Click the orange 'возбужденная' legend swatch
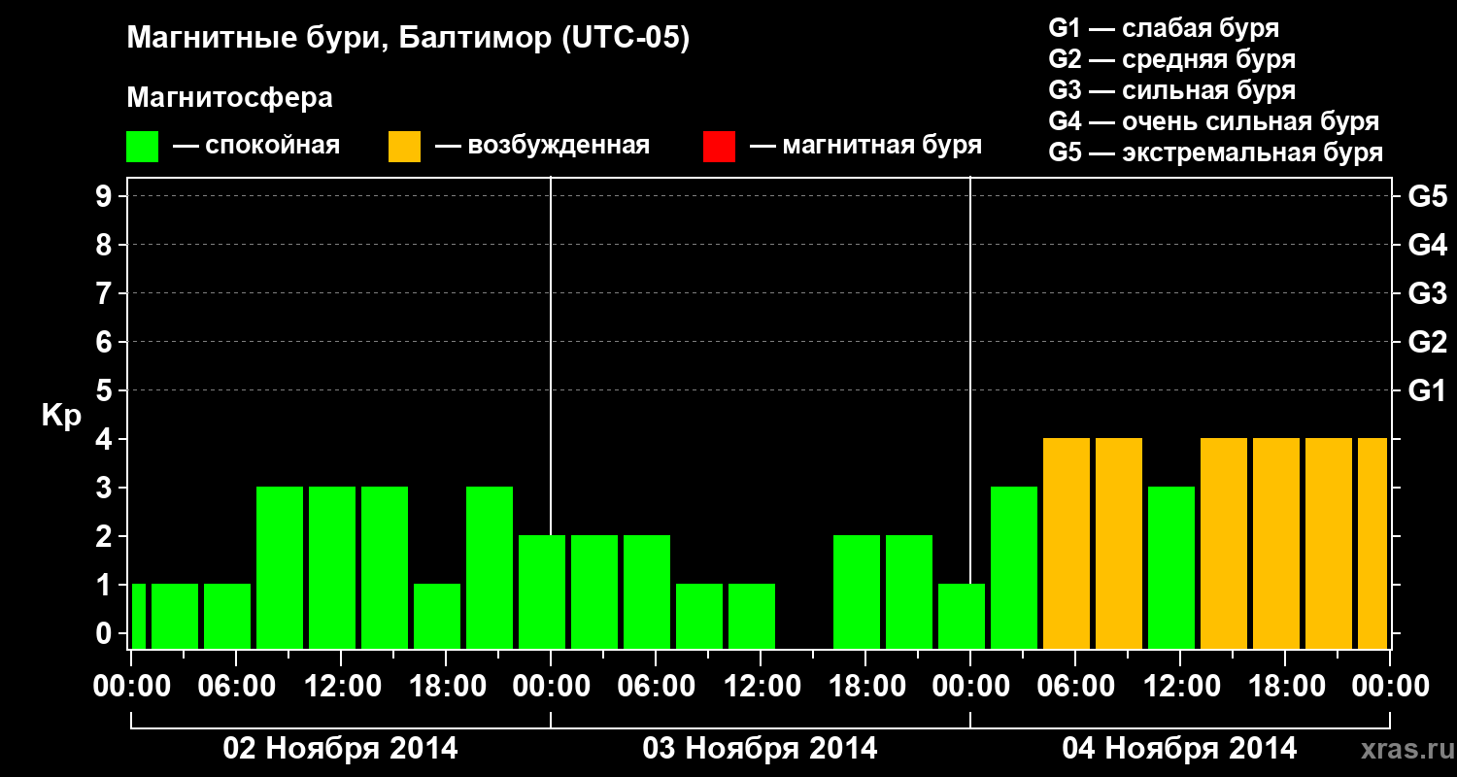Viewport: 1457px width, 777px height. click(404, 147)
